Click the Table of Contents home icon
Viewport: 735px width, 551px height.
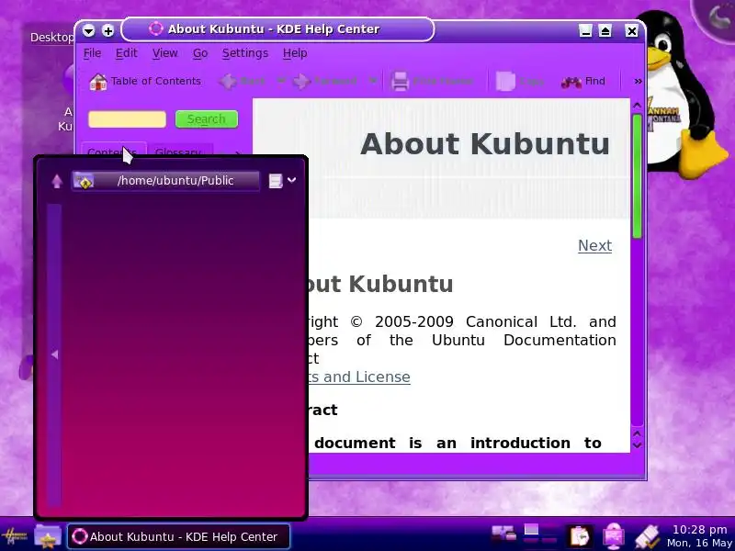coord(98,82)
